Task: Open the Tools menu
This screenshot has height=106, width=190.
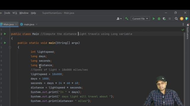Action: pyautogui.click(x=7, y=13)
